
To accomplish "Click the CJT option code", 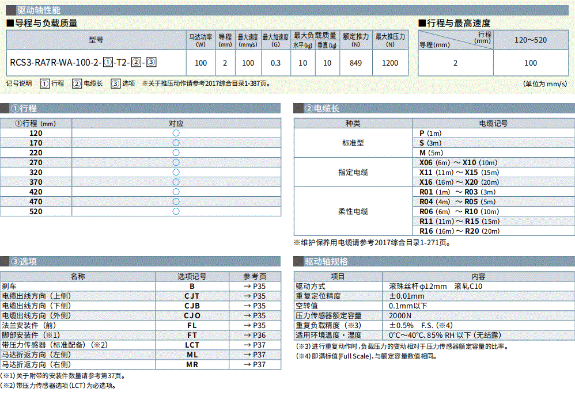I will pos(192,296).
